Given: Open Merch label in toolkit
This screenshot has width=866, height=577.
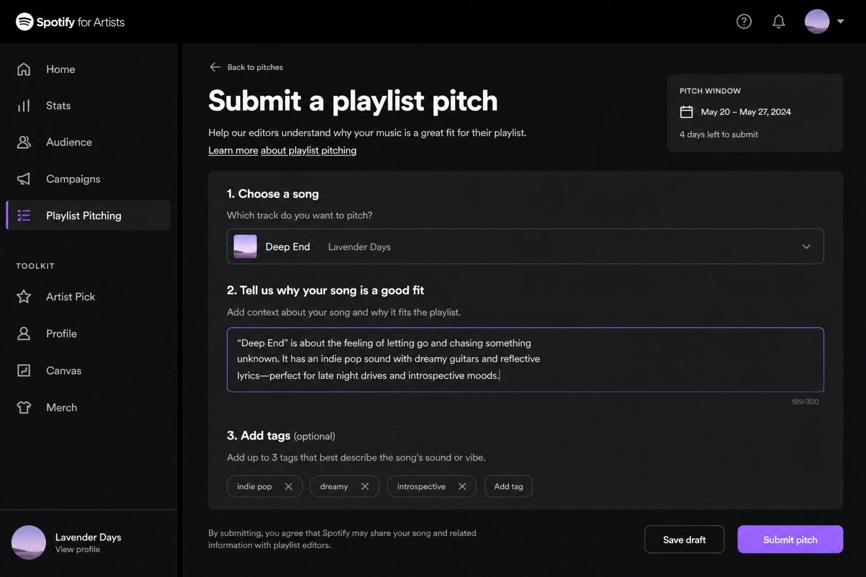Looking at the screenshot, I should click(61, 407).
